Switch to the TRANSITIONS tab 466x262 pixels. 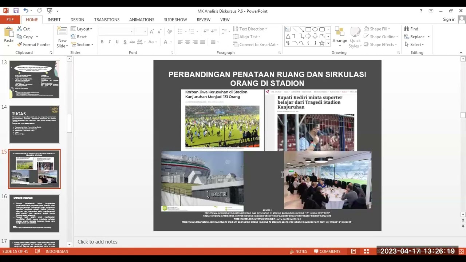coord(107,20)
